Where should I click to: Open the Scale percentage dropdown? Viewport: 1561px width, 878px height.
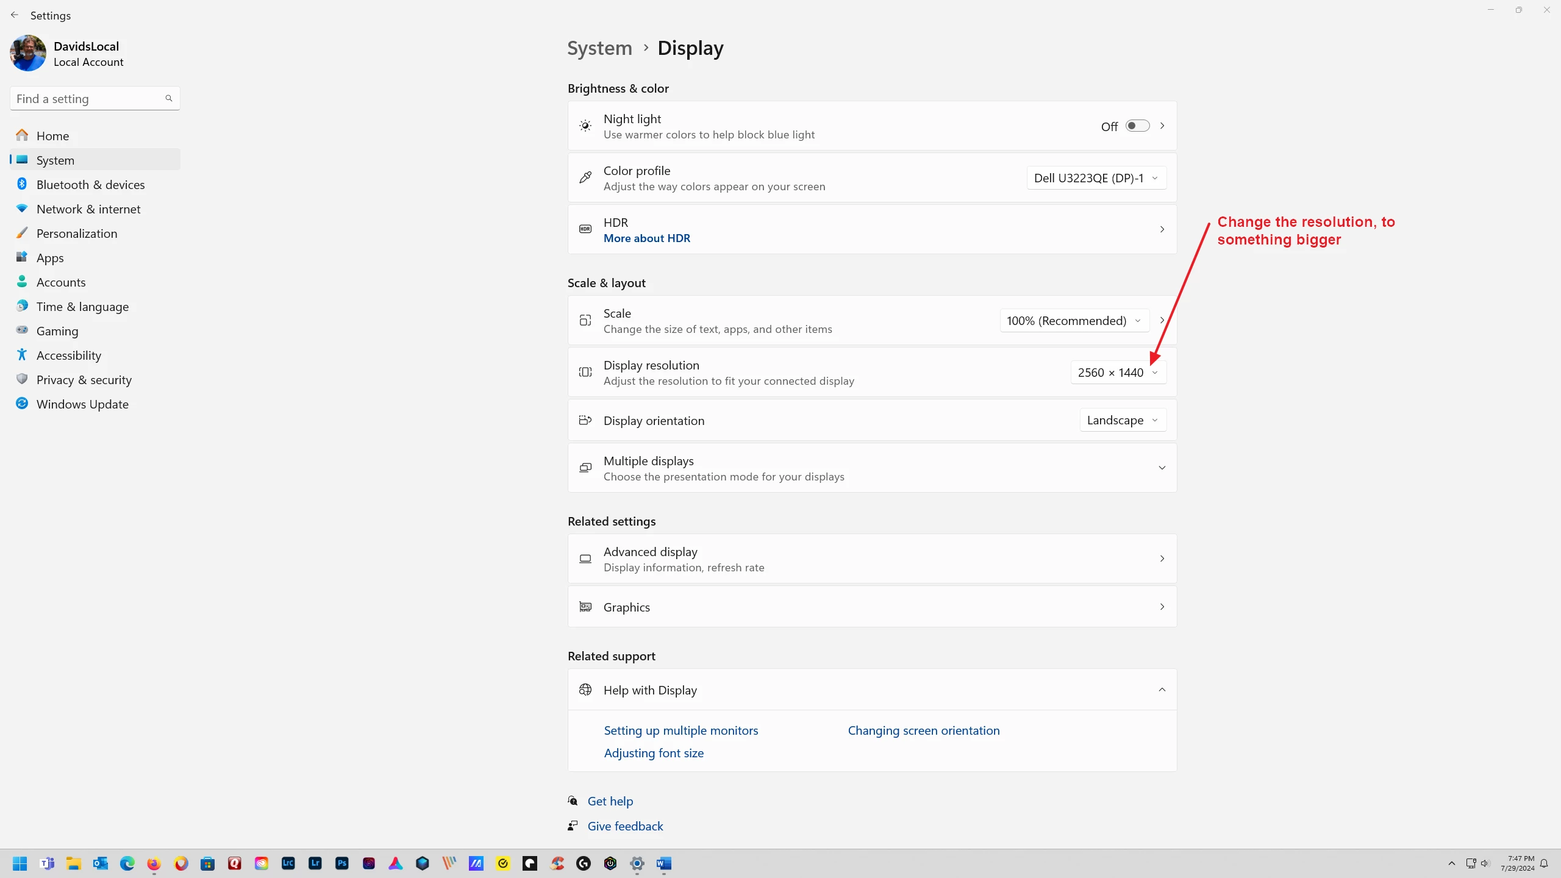pos(1074,321)
